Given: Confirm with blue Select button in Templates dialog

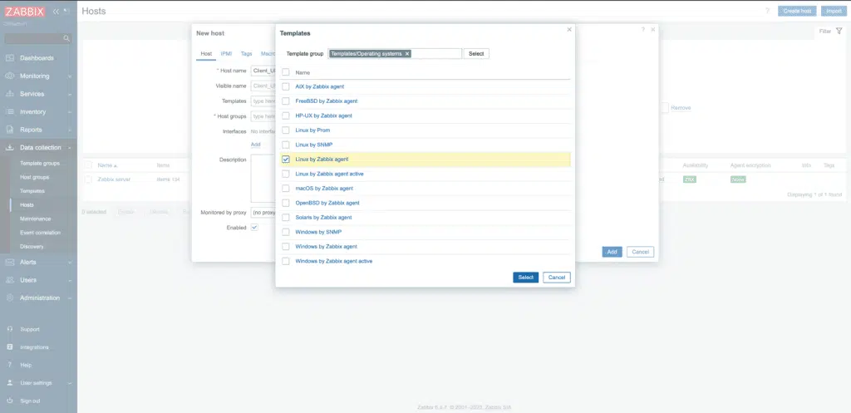Looking at the screenshot, I should [x=526, y=278].
